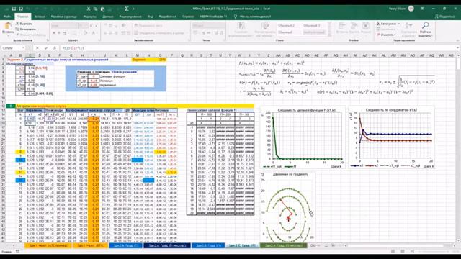
Task: Switch to the Данные ribbon tab
Action: pyautogui.click(x=107, y=17)
